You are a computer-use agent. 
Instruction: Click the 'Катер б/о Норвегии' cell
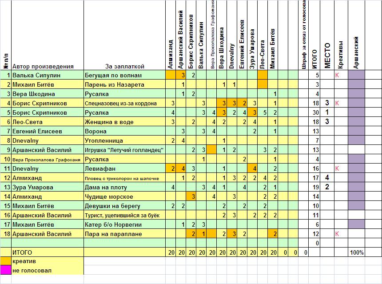click(x=124, y=224)
